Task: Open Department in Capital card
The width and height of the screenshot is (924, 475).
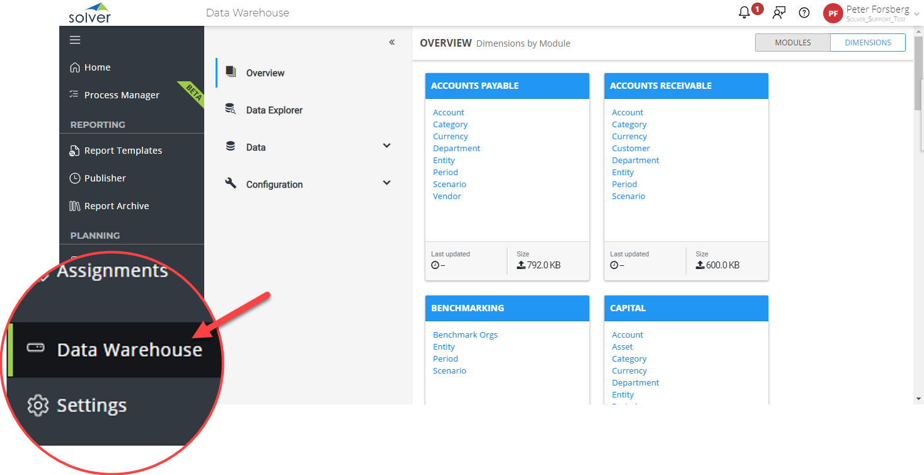Action: [x=635, y=383]
